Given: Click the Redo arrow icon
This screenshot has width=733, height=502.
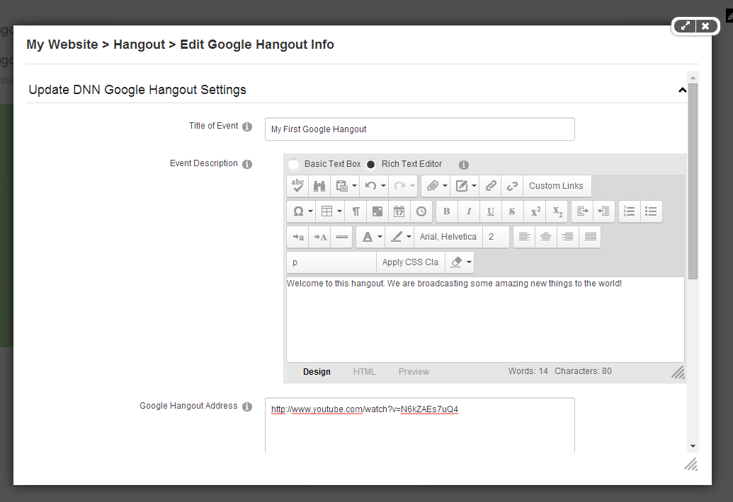Looking at the screenshot, I should click(399, 186).
